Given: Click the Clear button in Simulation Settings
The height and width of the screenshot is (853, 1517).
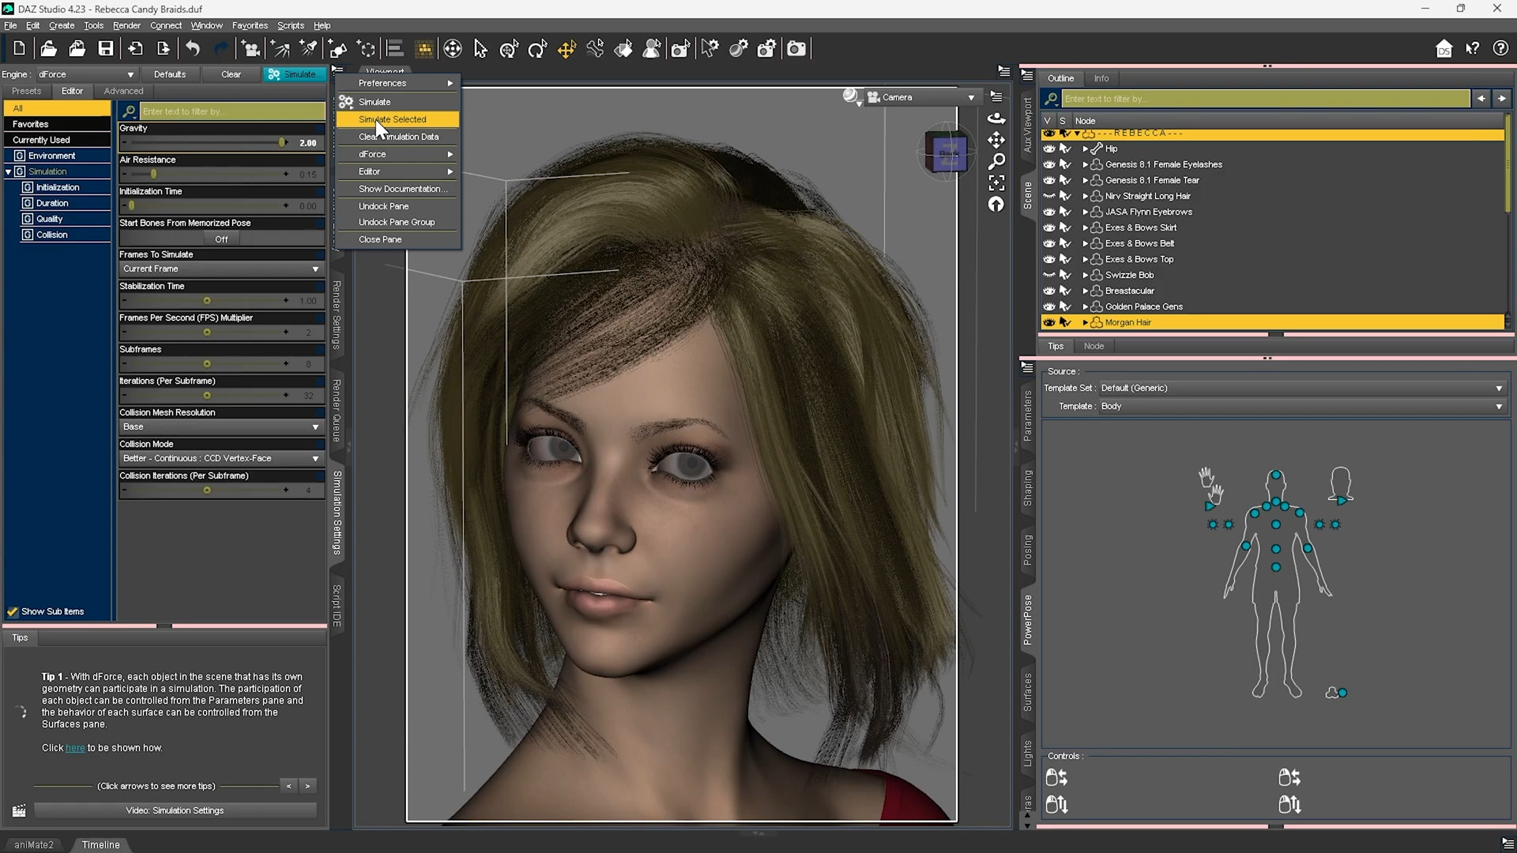Looking at the screenshot, I should (x=232, y=74).
